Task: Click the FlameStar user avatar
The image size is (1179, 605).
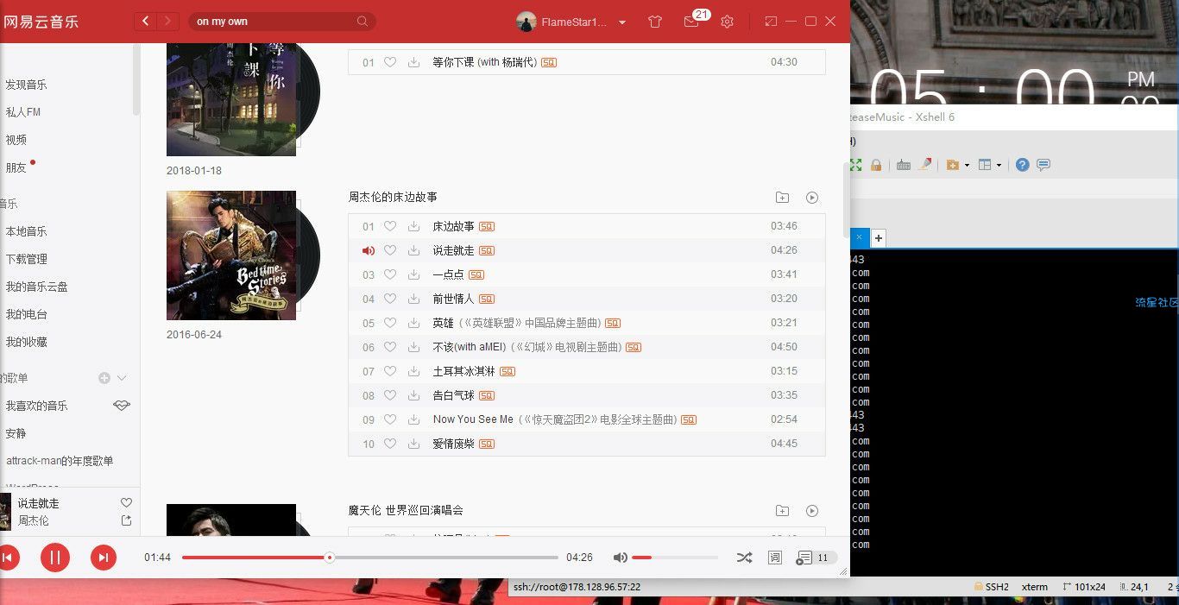Action: (x=526, y=22)
